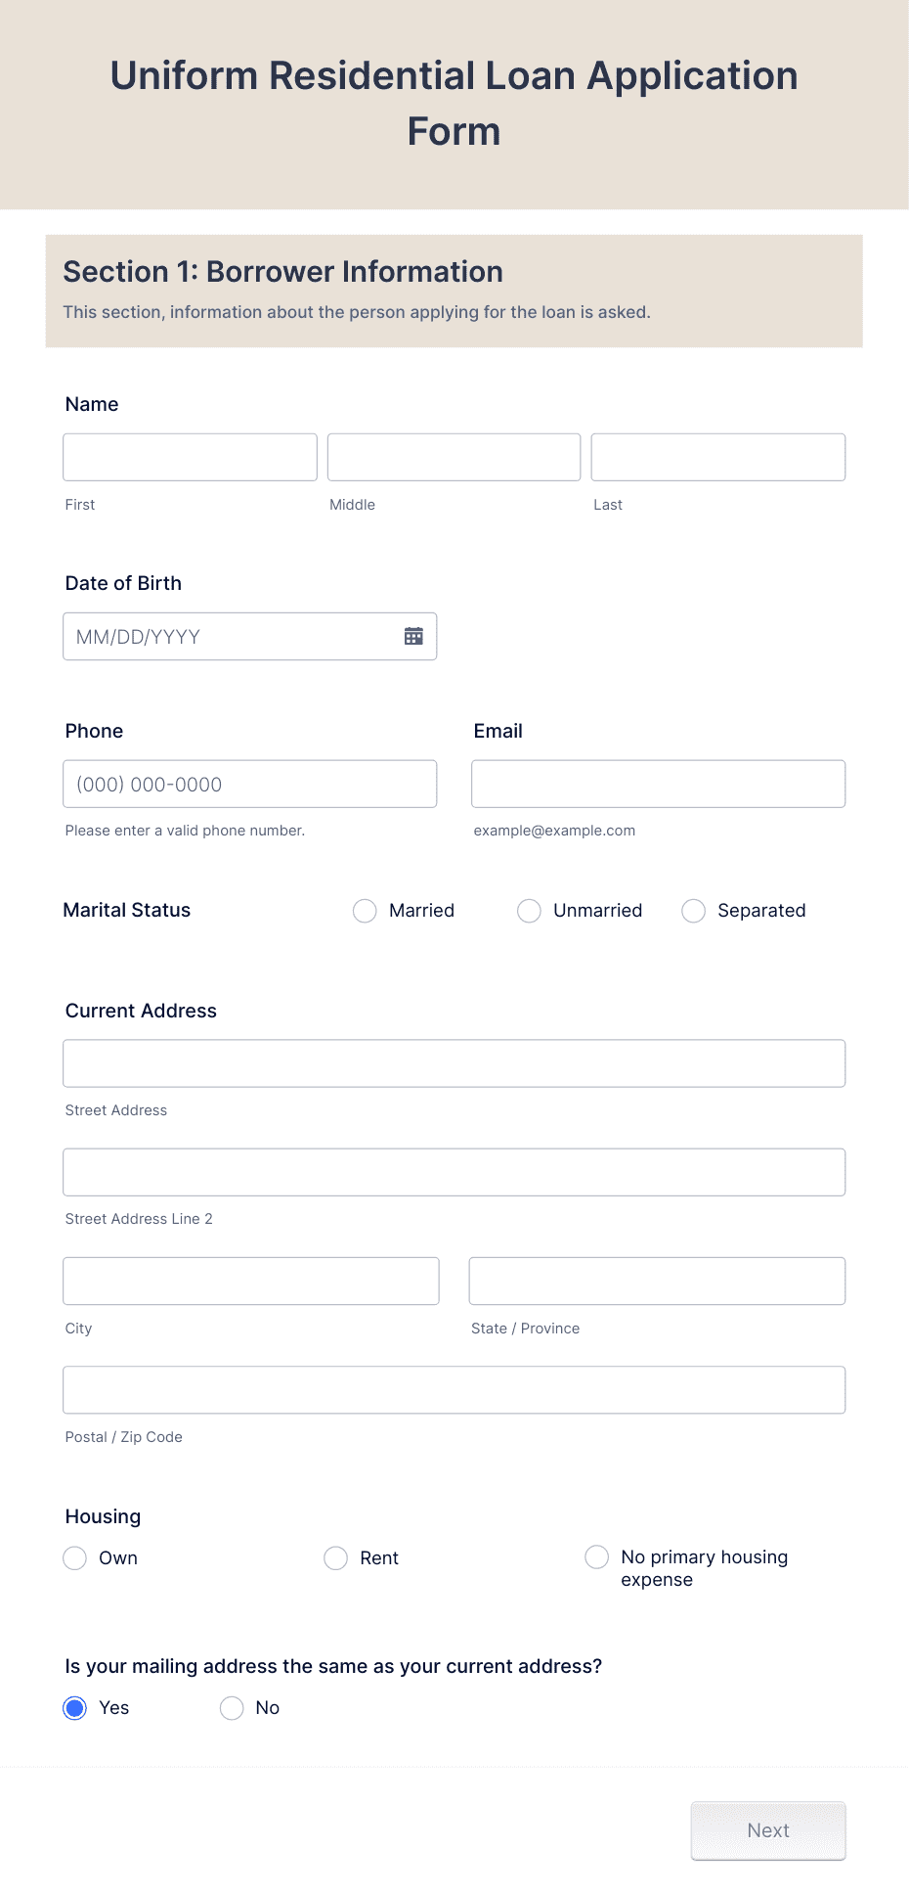Click the First name input field
Screen dimensions: 909x1893
[x=189, y=456]
